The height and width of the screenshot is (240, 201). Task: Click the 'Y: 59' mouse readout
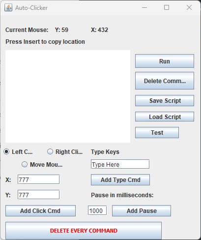click(x=61, y=30)
